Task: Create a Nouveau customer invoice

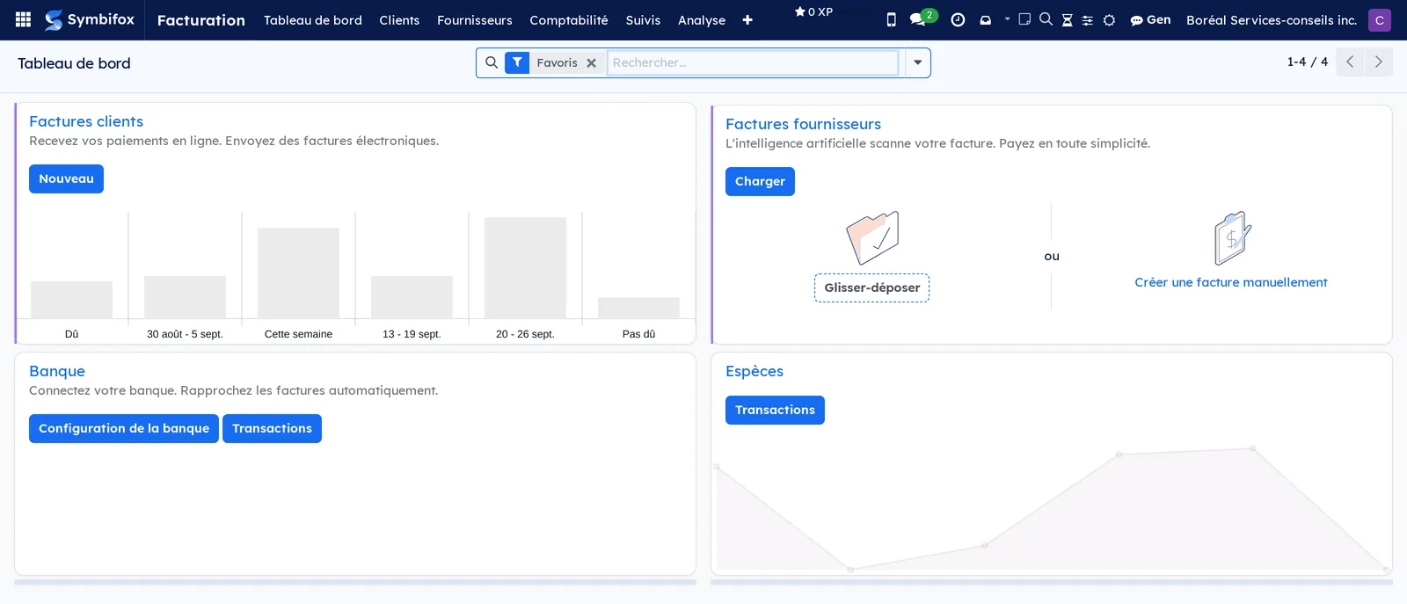Action: click(66, 178)
